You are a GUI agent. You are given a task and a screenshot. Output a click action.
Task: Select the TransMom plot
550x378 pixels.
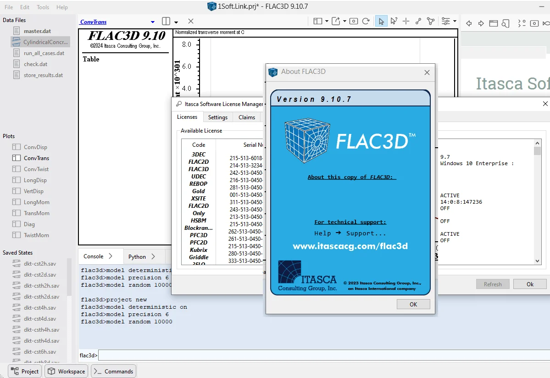(x=37, y=214)
